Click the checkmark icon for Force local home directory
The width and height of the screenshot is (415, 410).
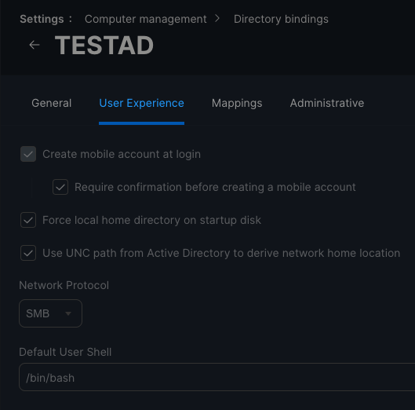(x=28, y=220)
